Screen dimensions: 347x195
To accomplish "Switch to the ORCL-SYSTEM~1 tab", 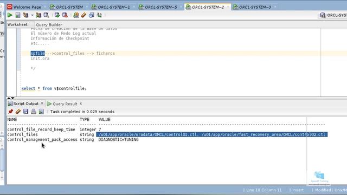I will pos(114,7).
